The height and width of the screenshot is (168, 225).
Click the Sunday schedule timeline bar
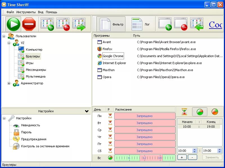145,158
